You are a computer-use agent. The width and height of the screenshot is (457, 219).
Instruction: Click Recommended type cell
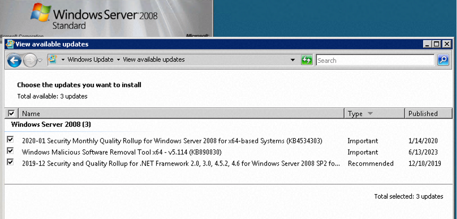point(371,163)
